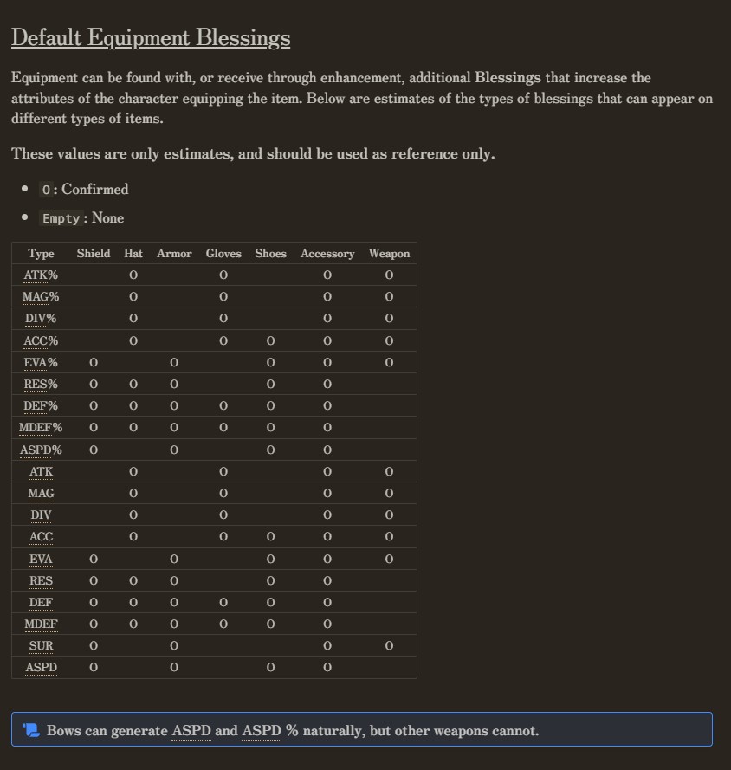Image resolution: width=731 pixels, height=770 pixels.
Task: Click the SUR row label
Action: [x=41, y=645]
